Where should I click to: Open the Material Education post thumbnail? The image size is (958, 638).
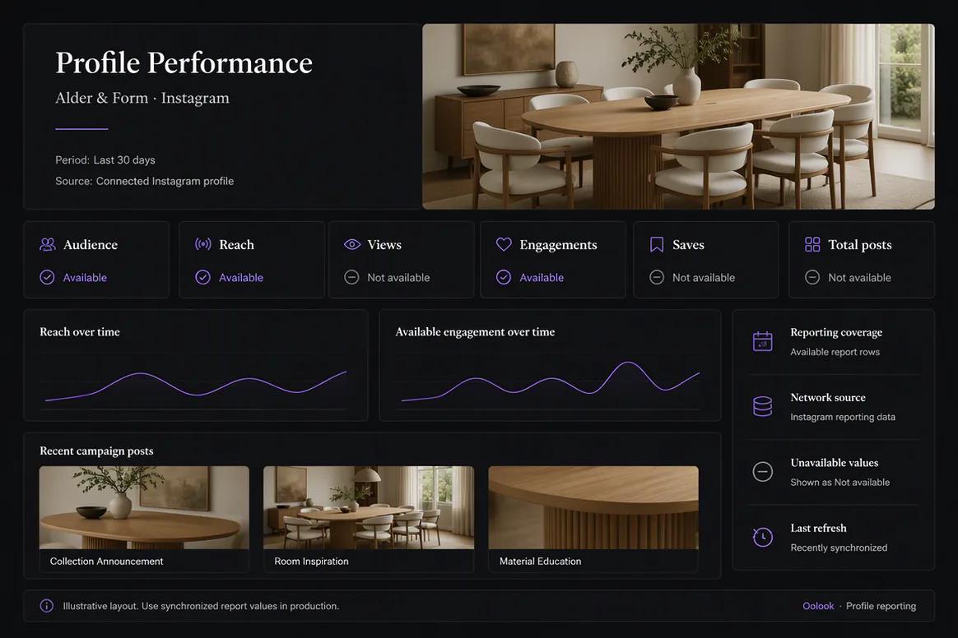593,507
